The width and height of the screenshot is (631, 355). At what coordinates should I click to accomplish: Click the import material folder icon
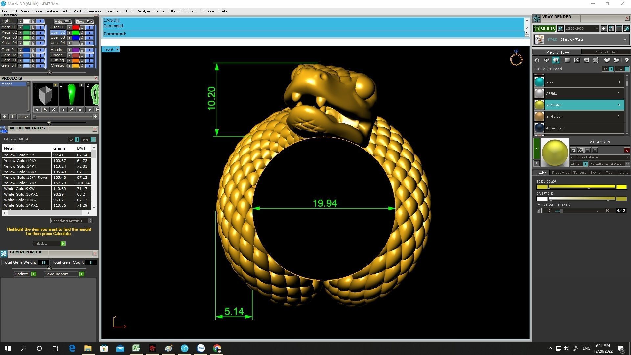(588, 150)
